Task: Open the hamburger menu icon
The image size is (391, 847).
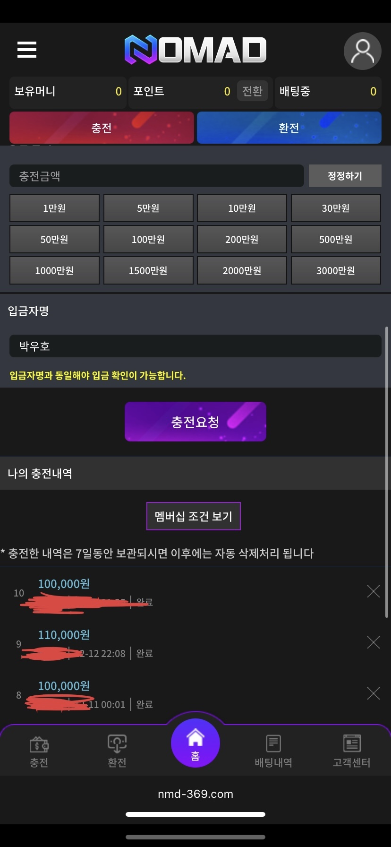Action: (27, 50)
